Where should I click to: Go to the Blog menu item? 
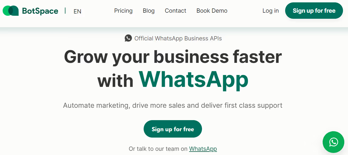coord(149,11)
